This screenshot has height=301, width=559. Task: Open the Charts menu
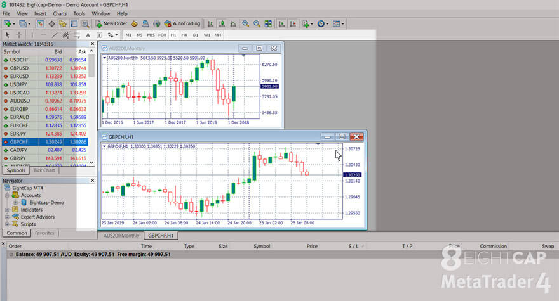pos(60,13)
